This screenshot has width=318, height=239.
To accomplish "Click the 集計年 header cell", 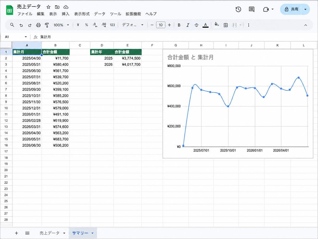I will point(102,52).
